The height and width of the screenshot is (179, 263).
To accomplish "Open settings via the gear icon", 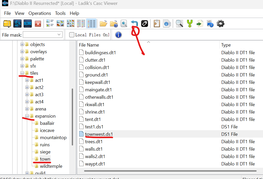I will click(220, 24).
